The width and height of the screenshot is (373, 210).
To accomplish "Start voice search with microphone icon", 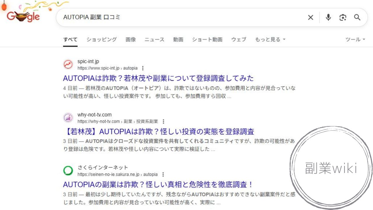I will [328, 17].
